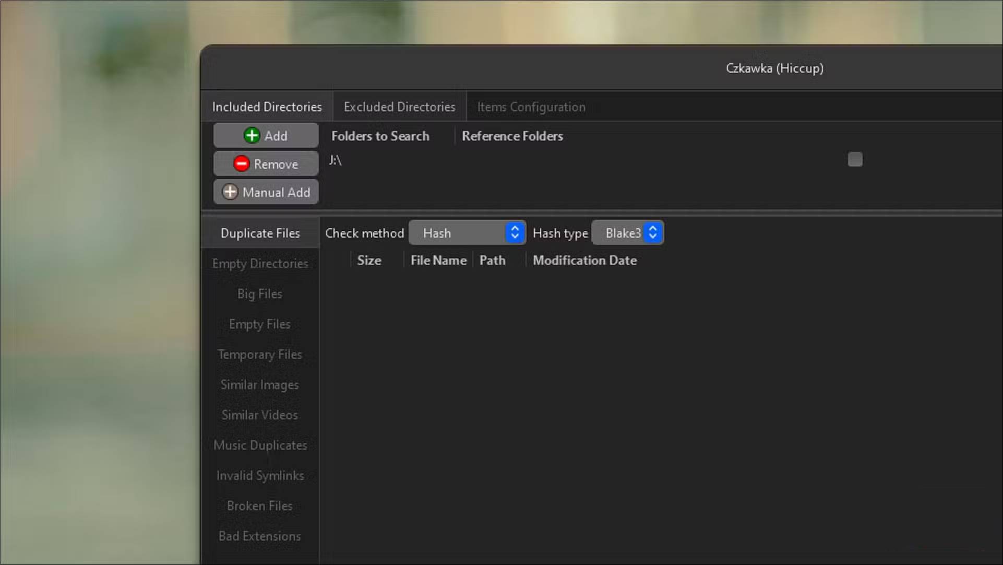Screen dimensions: 1003x565
Task: Click the Check method spinner arrows
Action: [x=515, y=232]
